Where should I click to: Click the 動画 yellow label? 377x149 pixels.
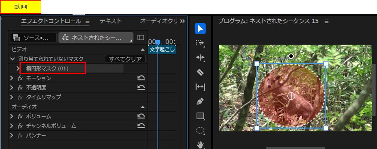coord(21,7)
